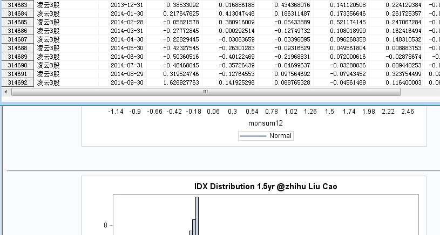Click the IDX Distribution 1.5yr chart title

[266, 186]
